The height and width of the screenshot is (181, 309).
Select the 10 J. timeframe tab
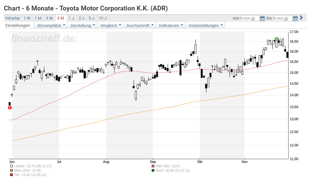click(103, 18)
